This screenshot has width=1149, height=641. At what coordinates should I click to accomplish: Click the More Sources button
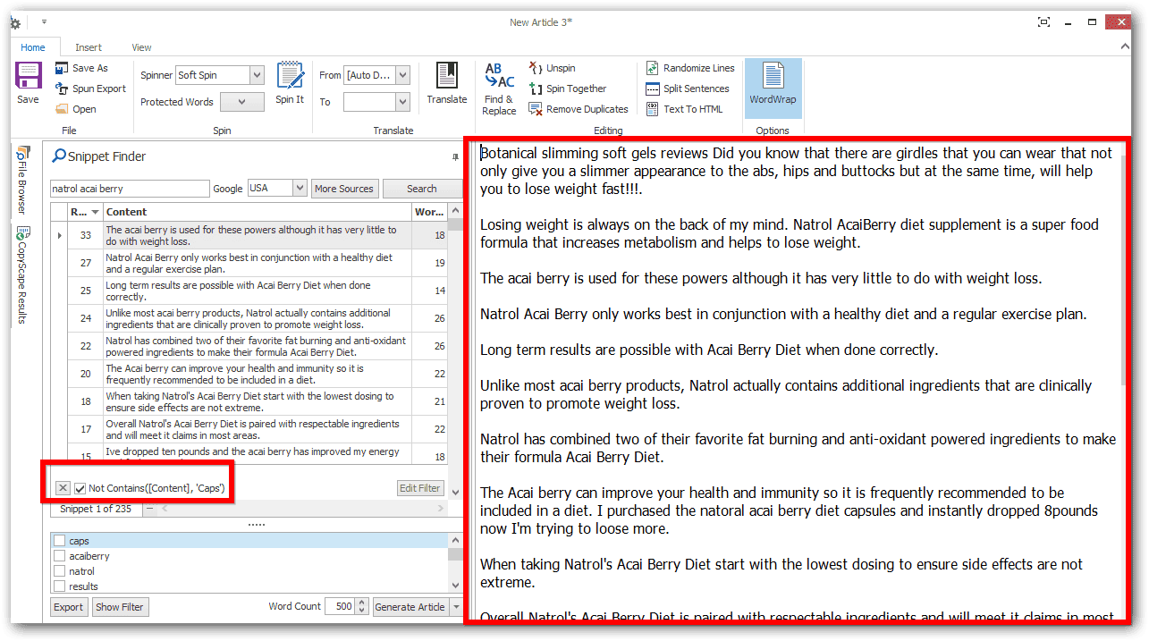pyautogui.click(x=344, y=189)
